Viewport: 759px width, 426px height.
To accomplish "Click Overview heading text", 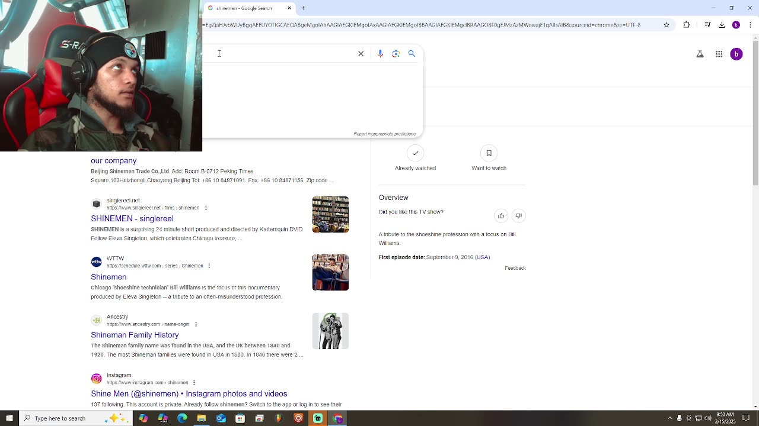I will click(393, 198).
